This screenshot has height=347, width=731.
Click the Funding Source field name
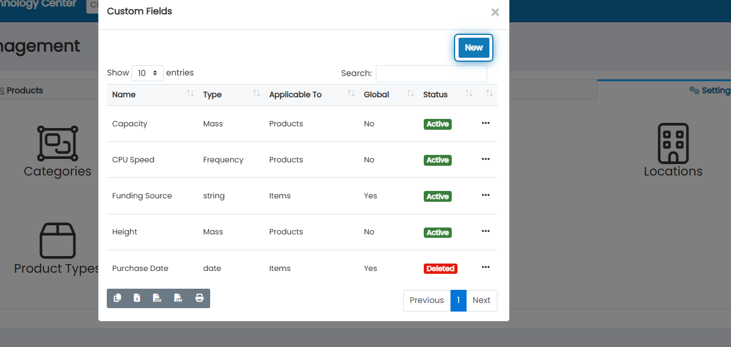click(x=142, y=196)
